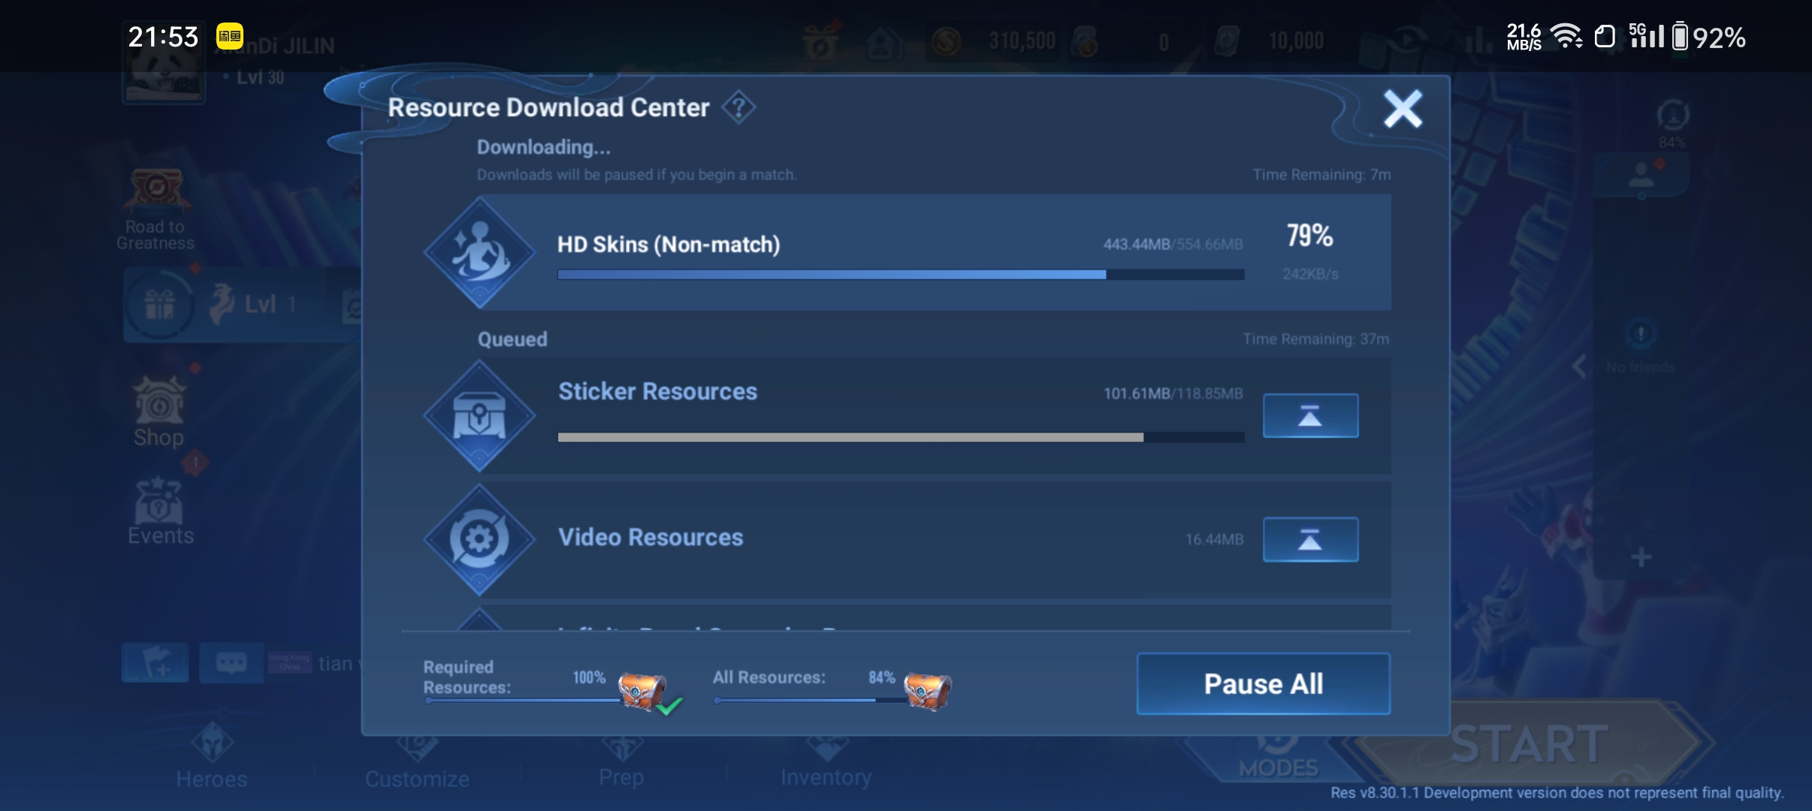Click the 101.61MB/118.85MB size text
The height and width of the screenshot is (811, 1812).
click(1173, 393)
